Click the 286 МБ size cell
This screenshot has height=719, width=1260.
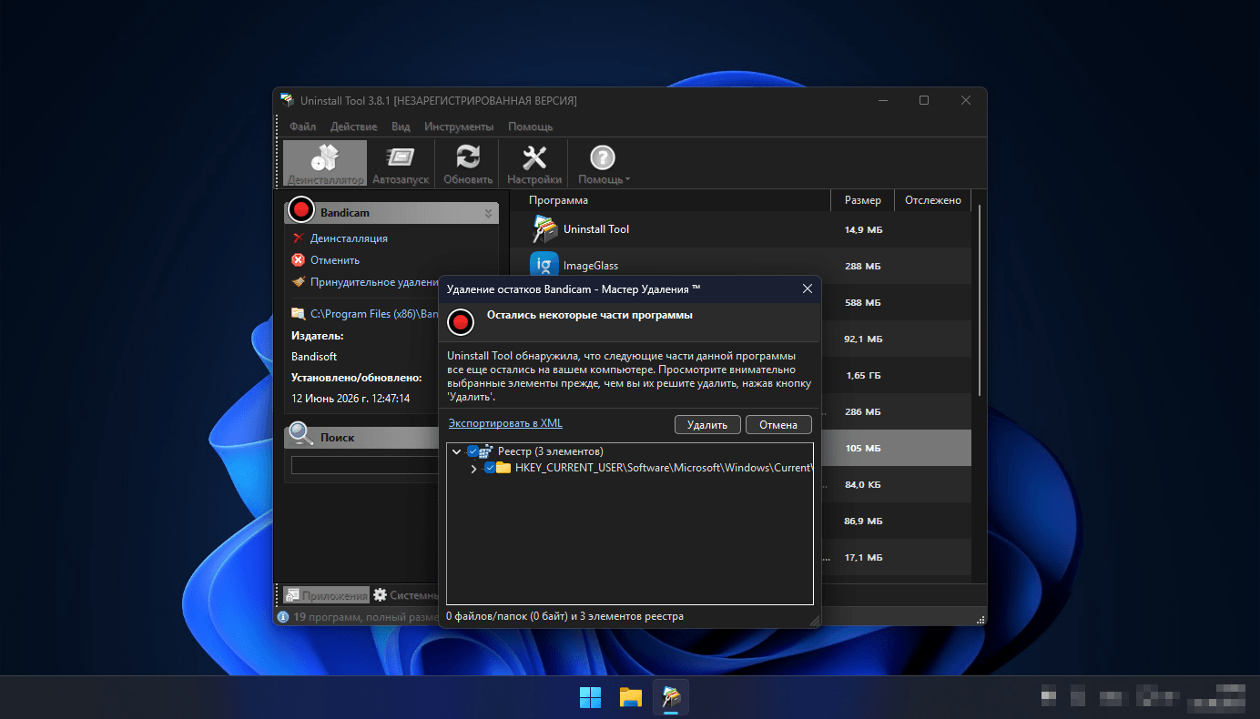[x=863, y=411]
